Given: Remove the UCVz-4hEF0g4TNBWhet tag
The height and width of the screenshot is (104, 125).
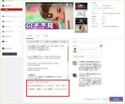Looking at the screenshot, I should tap(44, 86).
